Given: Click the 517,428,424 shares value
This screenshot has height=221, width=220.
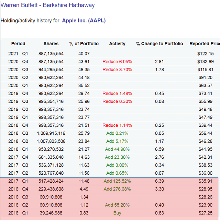Looking at the screenshot, I should [x=51, y=181].
